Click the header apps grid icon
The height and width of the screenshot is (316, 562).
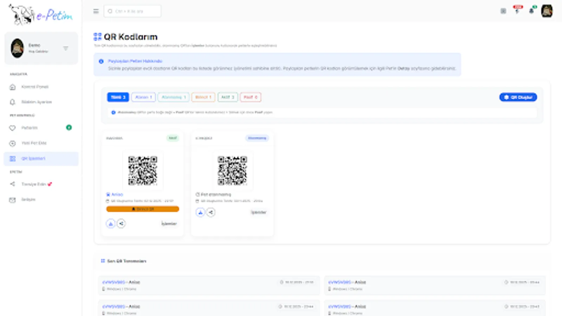pos(503,11)
